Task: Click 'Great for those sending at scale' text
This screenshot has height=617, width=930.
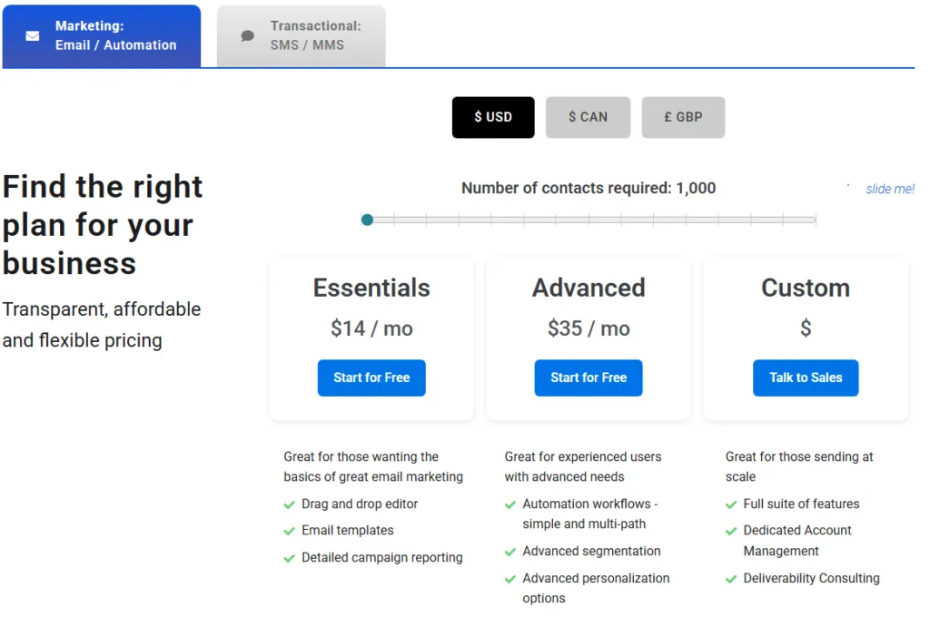Action: click(x=799, y=466)
